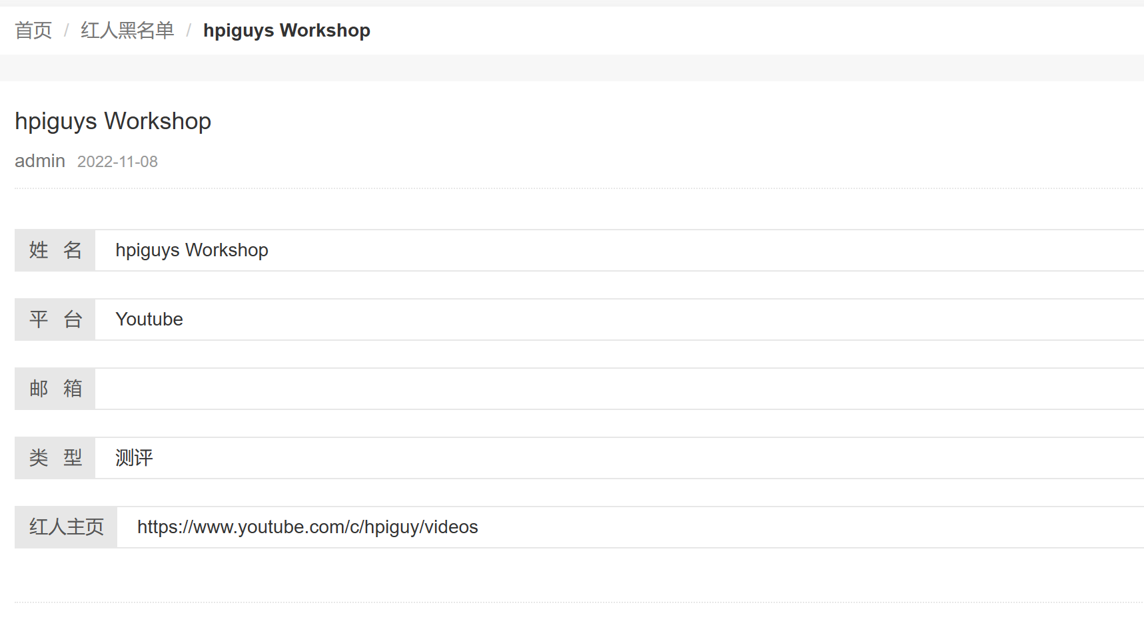The height and width of the screenshot is (631, 1144).
Task: Click the Youtube platform value
Action: click(149, 319)
